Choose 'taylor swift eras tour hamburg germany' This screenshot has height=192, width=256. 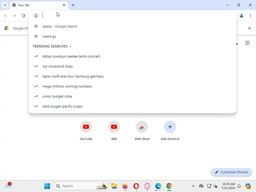point(132,76)
